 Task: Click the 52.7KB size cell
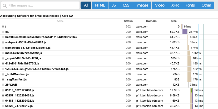click(x=175, y=32)
